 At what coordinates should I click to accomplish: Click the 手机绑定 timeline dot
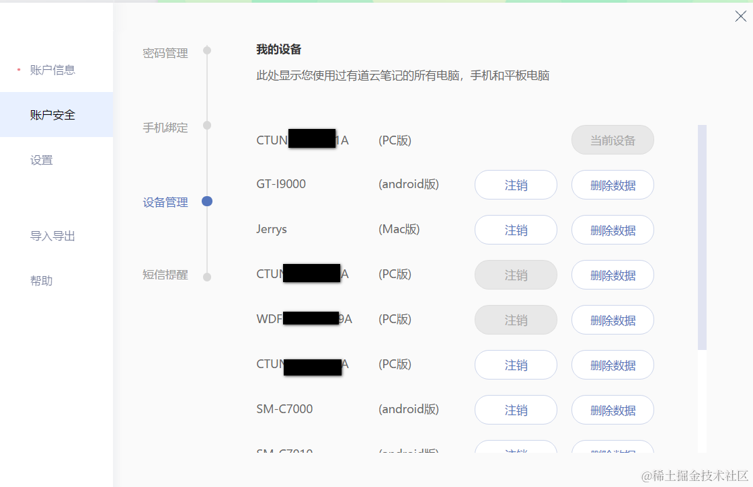click(x=207, y=125)
